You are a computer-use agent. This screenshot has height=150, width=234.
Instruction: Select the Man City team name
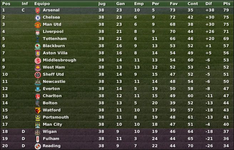52,124
